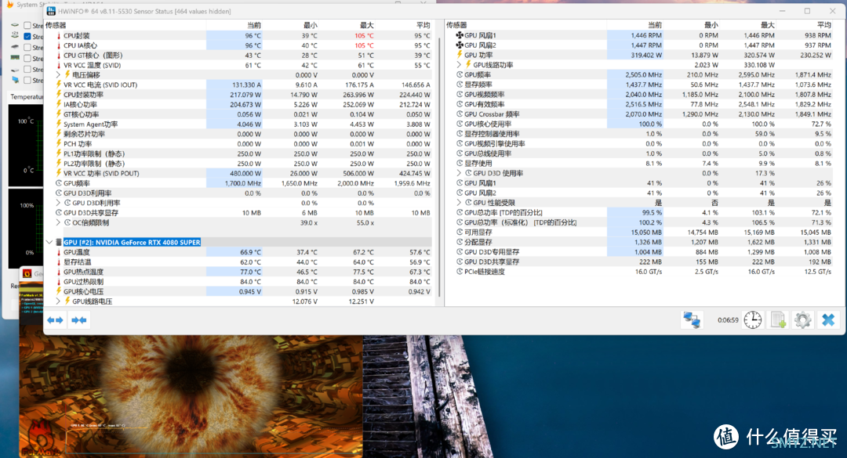Click the blue X close sensors icon
Screen dimensions: 847x458
point(828,320)
